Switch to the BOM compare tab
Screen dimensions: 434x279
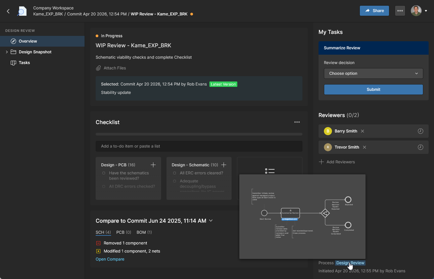point(144,232)
